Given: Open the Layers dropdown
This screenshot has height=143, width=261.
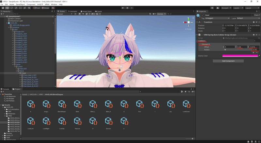Looking at the screenshot, I should [238, 8].
